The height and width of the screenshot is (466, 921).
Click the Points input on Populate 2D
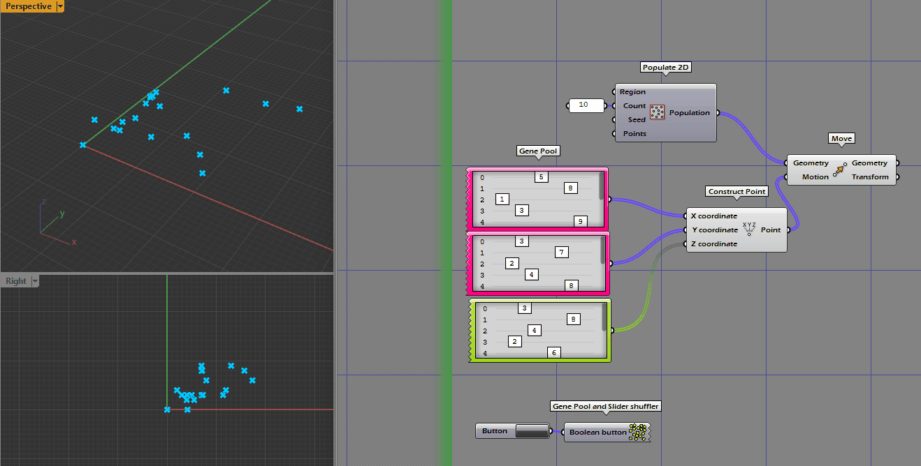tap(634, 134)
